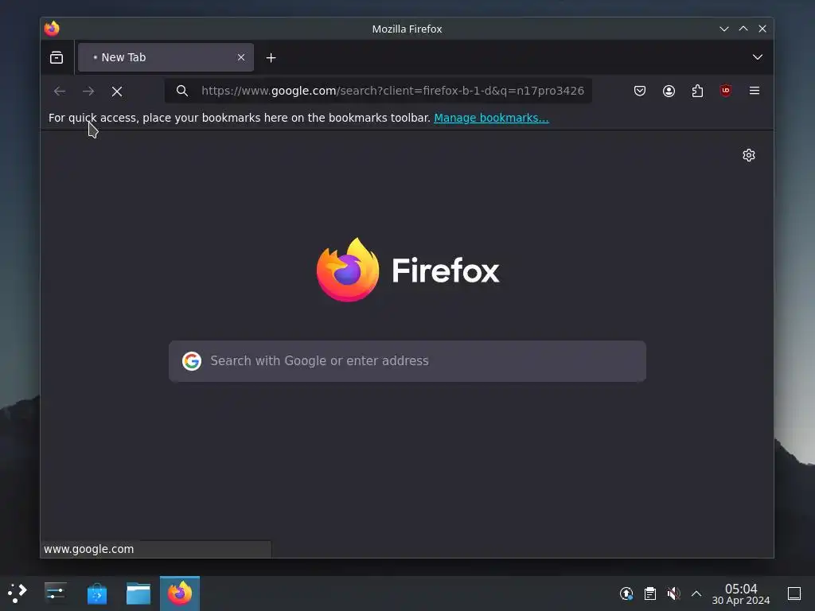This screenshot has height=611, width=815.
Task: Save page to Pocket
Action: [640, 91]
